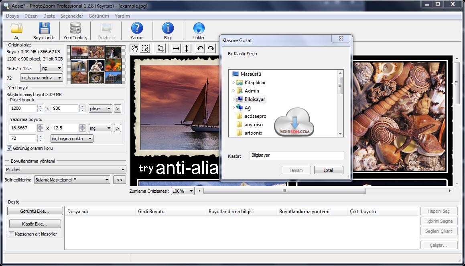Open Bulanık Maskelemeli preset dropdown

coord(72,180)
